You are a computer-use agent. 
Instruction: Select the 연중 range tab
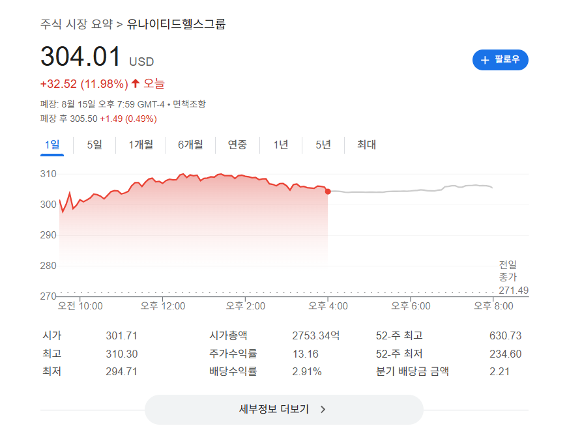[237, 145]
